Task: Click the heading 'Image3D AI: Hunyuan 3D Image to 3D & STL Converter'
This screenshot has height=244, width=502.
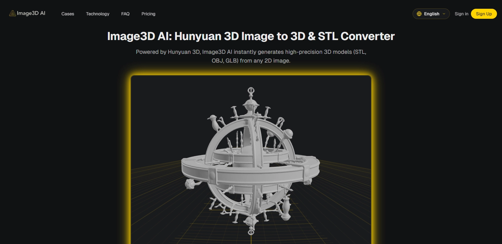Action: (251, 36)
